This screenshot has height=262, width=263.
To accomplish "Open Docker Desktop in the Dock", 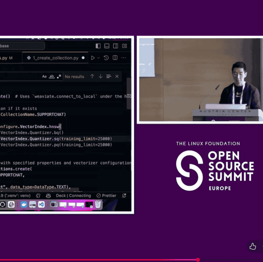I will tap(24, 205).
